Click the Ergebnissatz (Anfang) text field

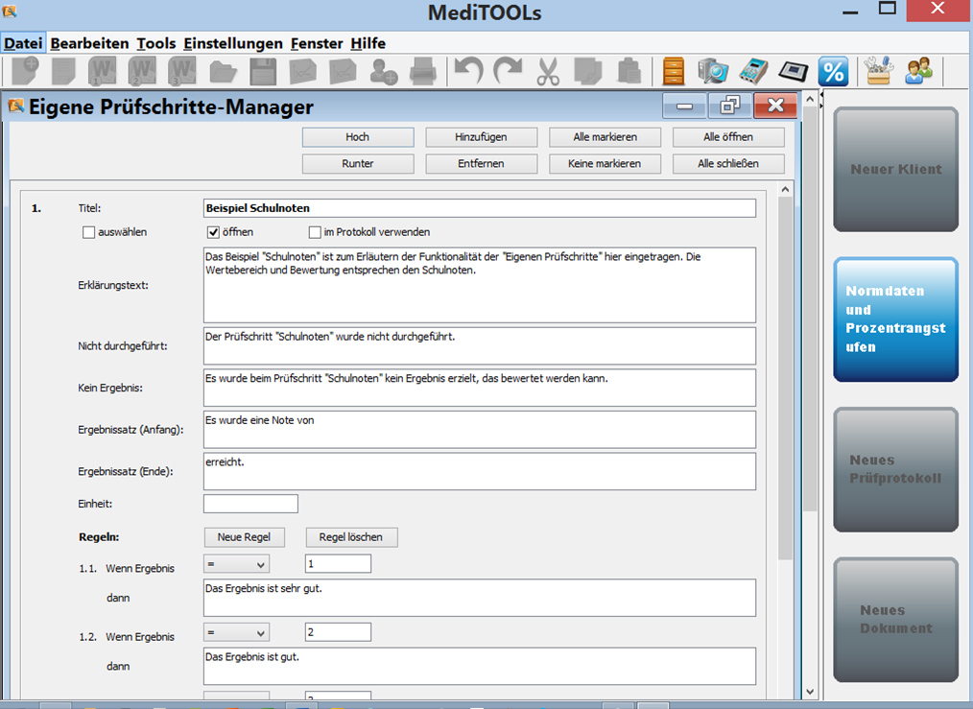(480, 429)
